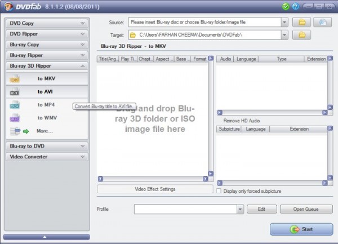Click title list column chooser icon
Screen dimensions: 338x244
pos(211,58)
